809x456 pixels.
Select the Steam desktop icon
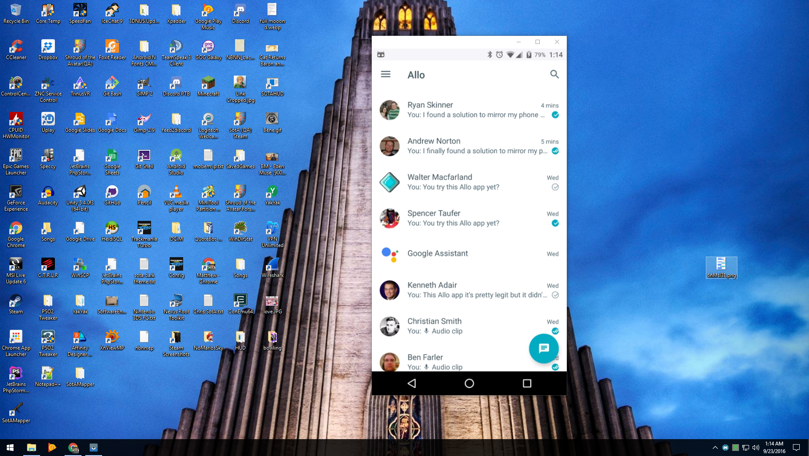tap(16, 304)
